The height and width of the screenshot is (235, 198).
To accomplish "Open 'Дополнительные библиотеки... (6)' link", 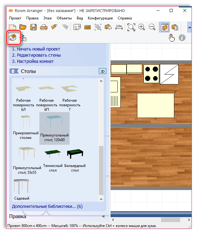I will pos(47,206).
